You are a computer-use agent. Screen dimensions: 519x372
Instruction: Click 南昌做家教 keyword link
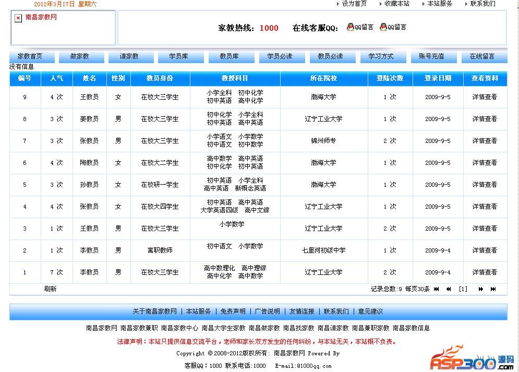tap(264, 328)
